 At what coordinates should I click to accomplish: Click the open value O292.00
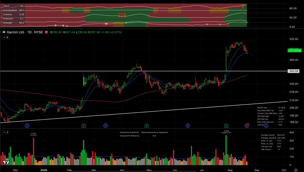coord(56,32)
